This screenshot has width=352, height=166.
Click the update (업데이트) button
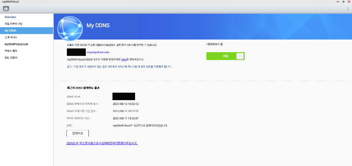[78, 133]
